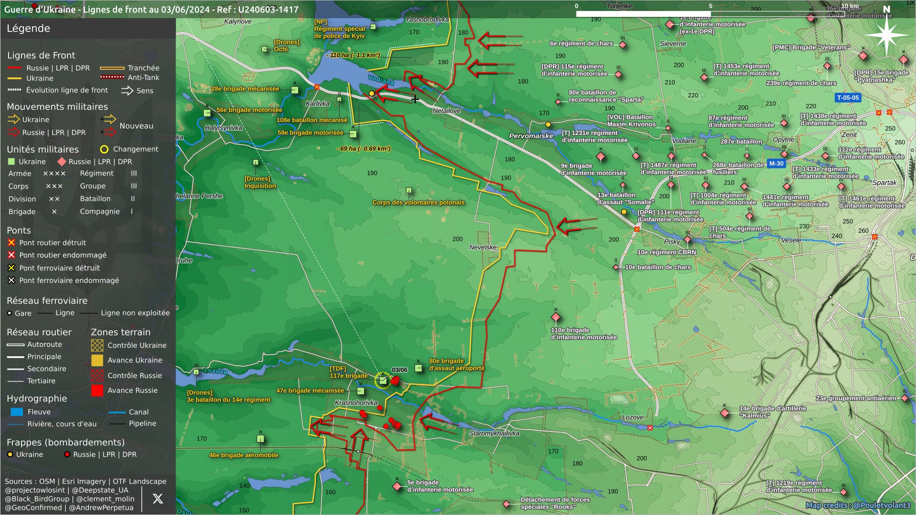Click the yellow 'Changement' circle in the legend
916x515 pixels.
(x=104, y=149)
